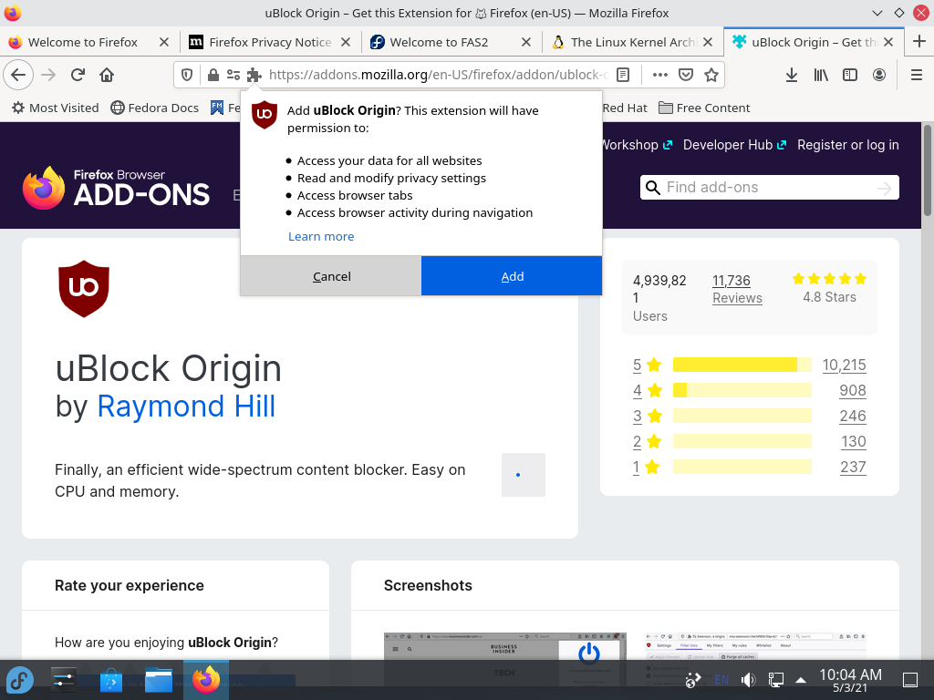This screenshot has width=934, height=700.
Task: Open Raymond Hill author page
Action: click(186, 406)
